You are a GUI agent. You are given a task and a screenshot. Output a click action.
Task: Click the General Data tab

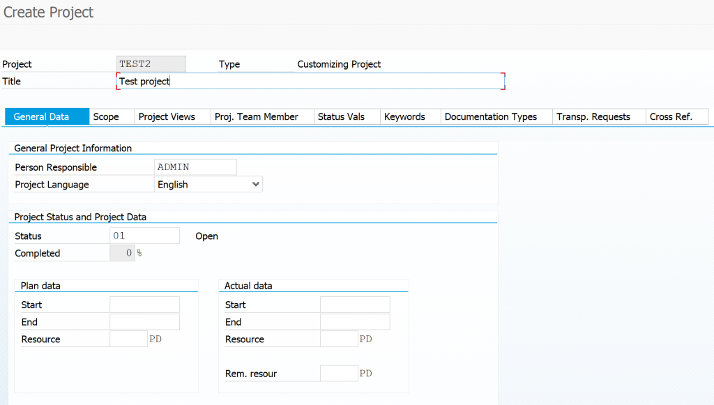[x=41, y=116]
